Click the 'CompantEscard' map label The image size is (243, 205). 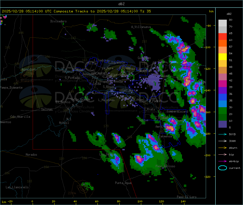(x=177, y=112)
